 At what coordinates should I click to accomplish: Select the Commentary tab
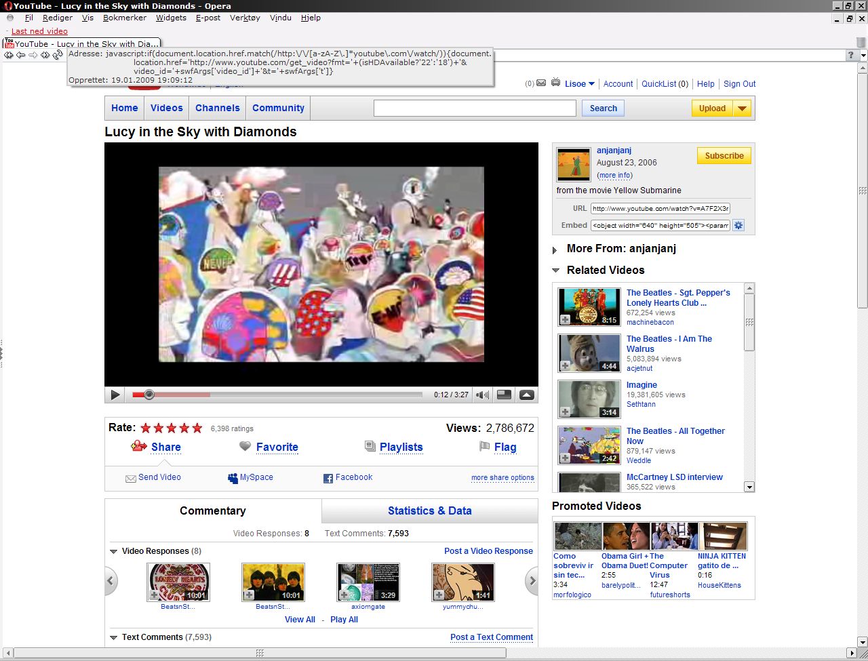[x=213, y=511]
